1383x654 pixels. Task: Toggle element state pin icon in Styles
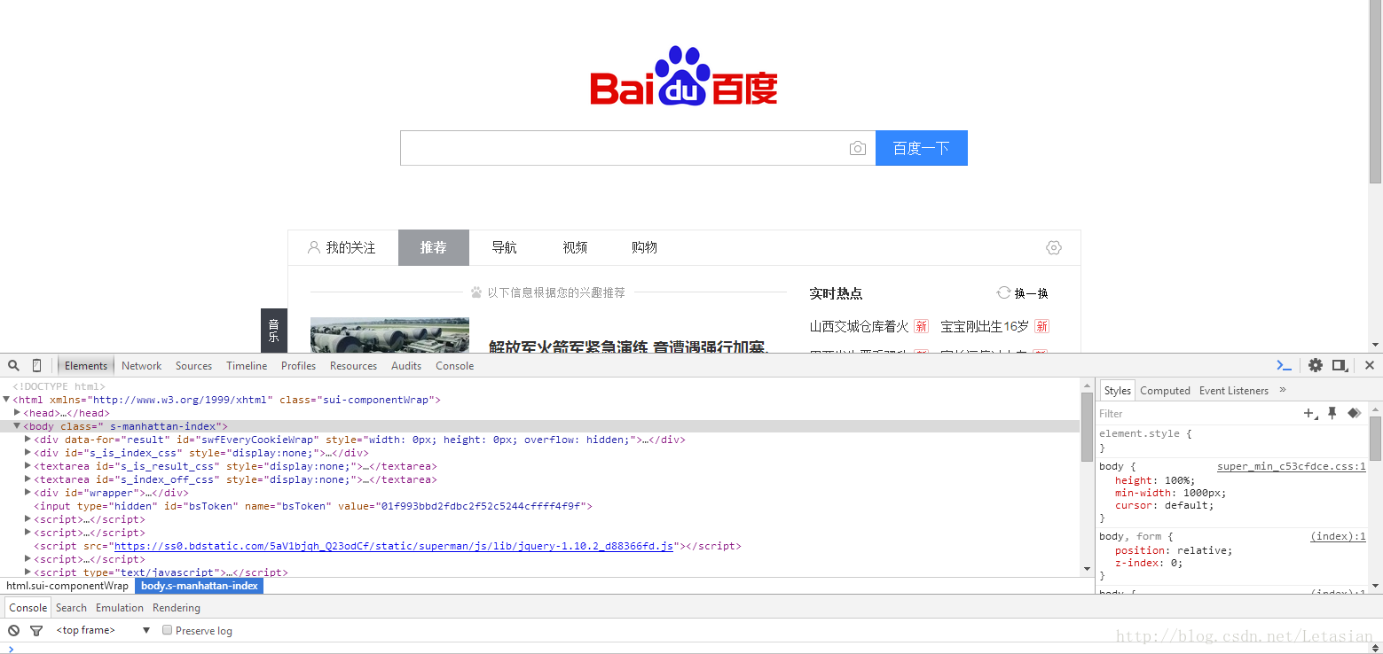click(1332, 413)
